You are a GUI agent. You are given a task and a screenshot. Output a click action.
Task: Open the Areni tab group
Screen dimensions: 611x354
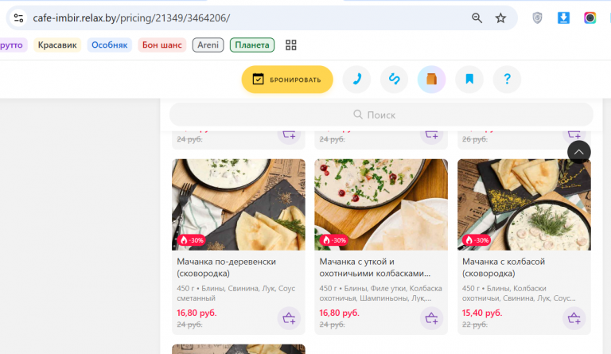208,45
